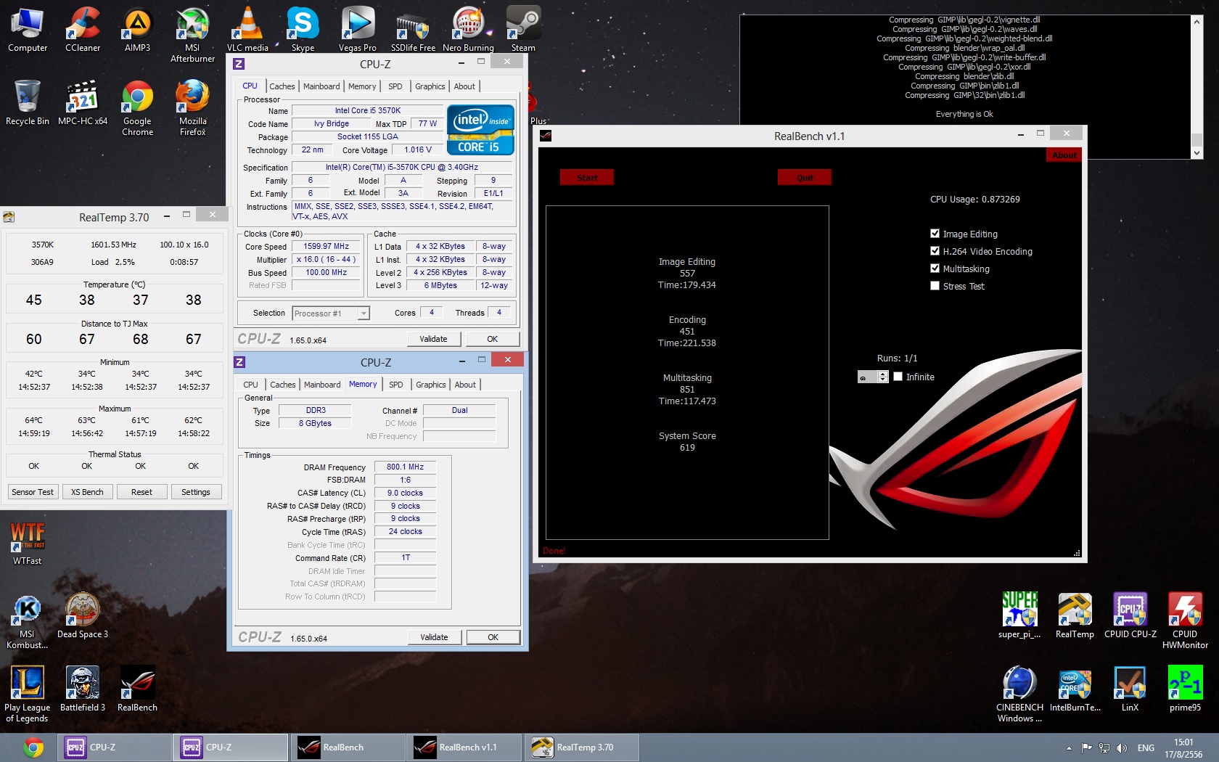Open Vegas Pro desktop shortcut
This screenshot has width=1219, height=762.
pyautogui.click(x=358, y=30)
